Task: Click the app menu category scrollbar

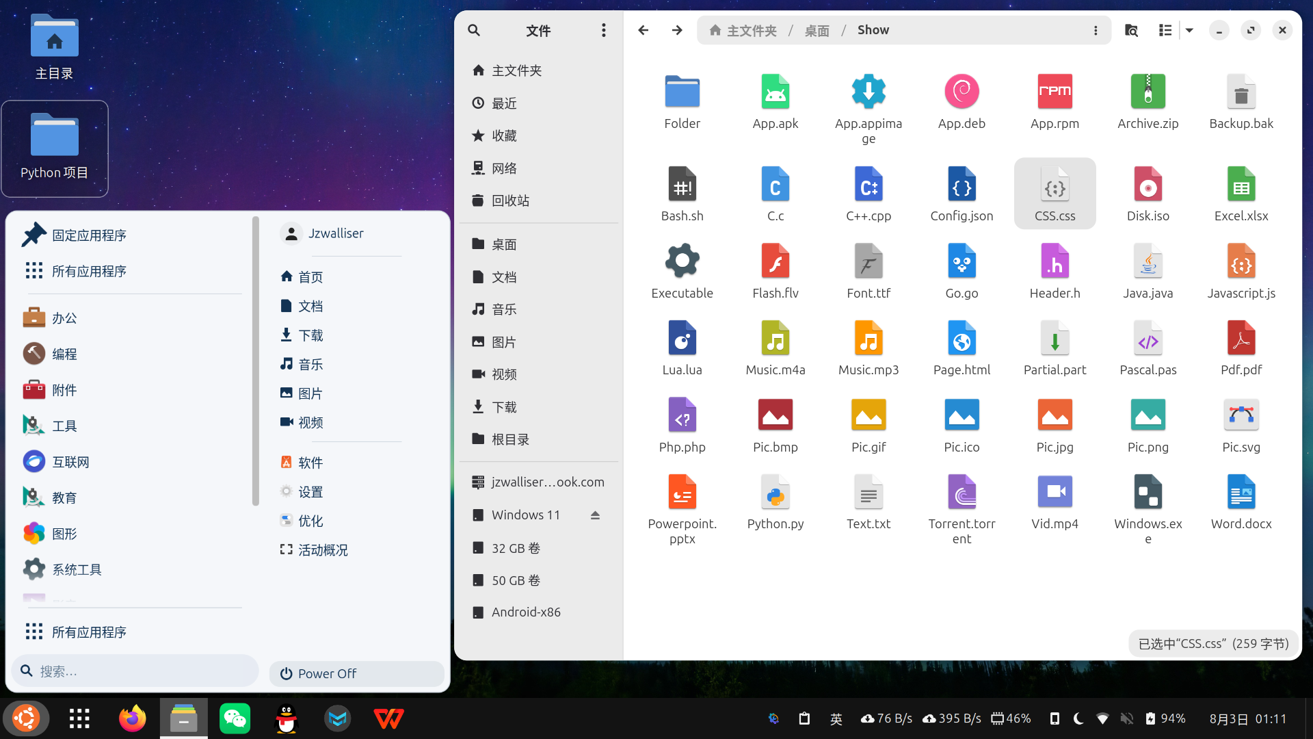Action: tap(256, 361)
